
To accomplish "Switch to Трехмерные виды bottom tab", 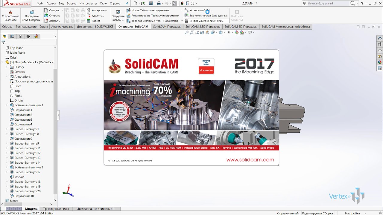I will tap(56, 209).
